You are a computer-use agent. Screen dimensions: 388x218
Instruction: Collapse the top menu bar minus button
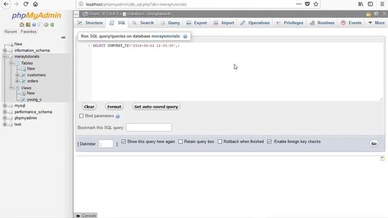[76, 14]
